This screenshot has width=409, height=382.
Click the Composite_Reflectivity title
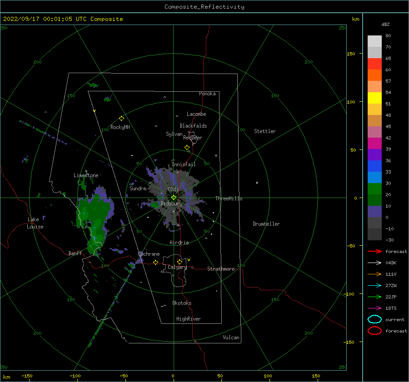click(x=204, y=7)
